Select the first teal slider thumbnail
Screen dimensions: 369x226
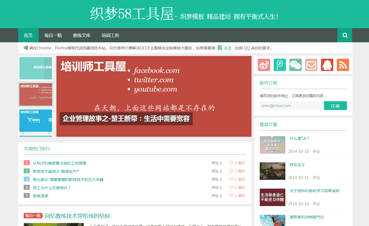(36, 68)
